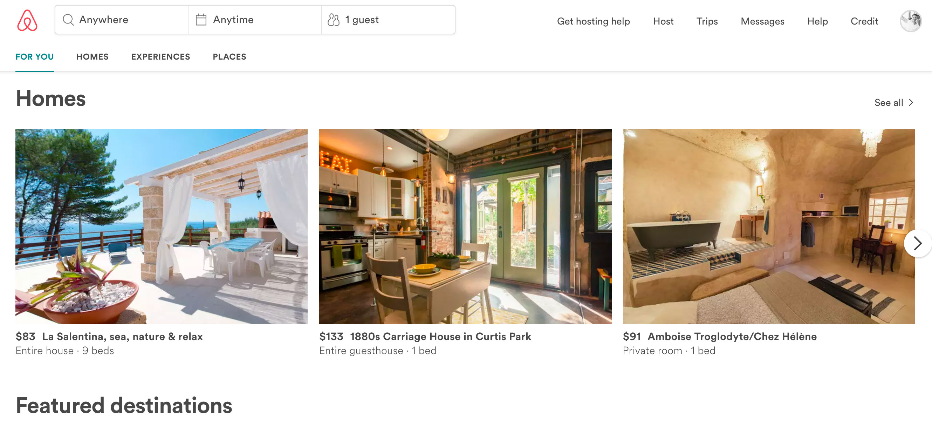Image resolution: width=932 pixels, height=427 pixels.
Task: Open the user profile avatar
Action: (911, 21)
